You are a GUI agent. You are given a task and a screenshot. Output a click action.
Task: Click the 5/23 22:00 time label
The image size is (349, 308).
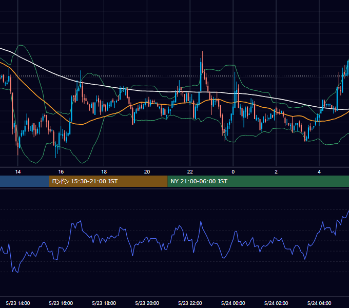tap(190, 303)
